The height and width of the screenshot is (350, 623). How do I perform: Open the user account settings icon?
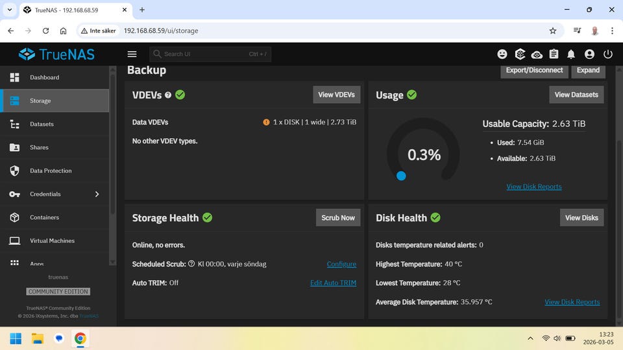589,54
